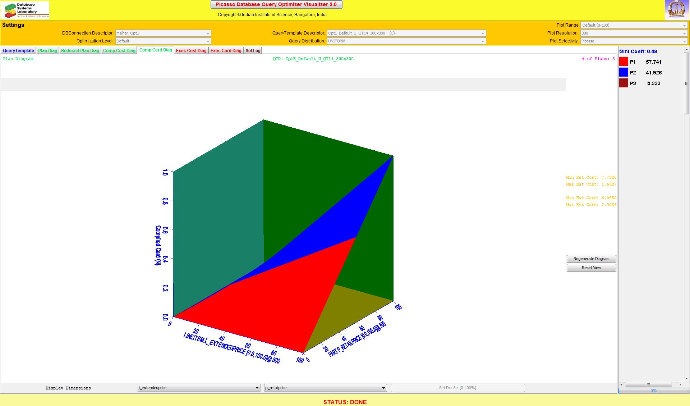690x406 pixels.
Task: Open the Plot Resolution dropdown
Action: pos(634,33)
